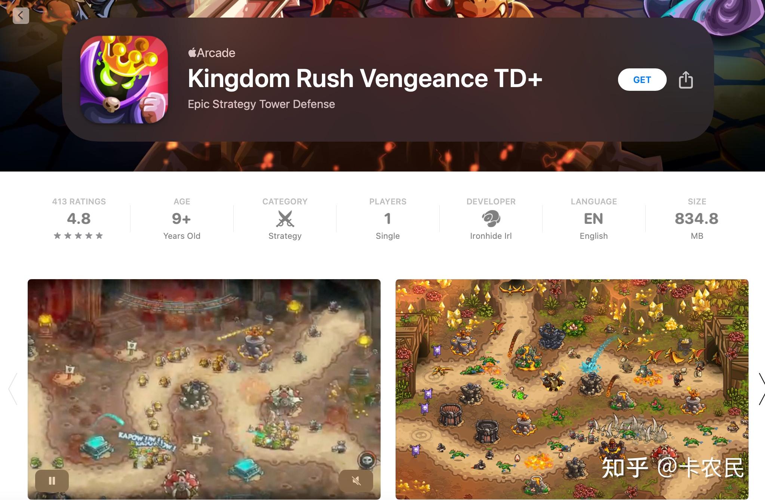The width and height of the screenshot is (765, 500).
Task: Click the Kingdom Rush Vengeance TD+ title
Action: point(365,79)
